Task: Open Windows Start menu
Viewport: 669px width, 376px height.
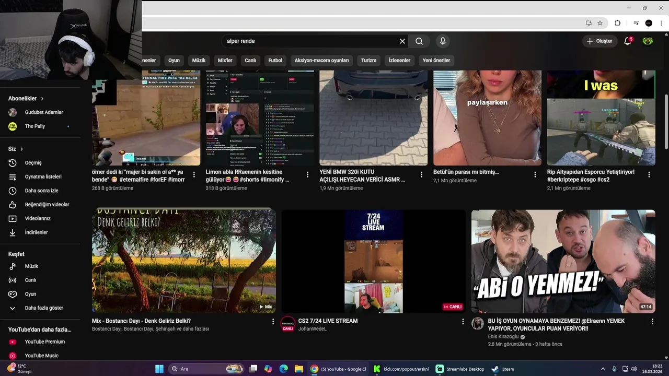Action: tap(159, 369)
